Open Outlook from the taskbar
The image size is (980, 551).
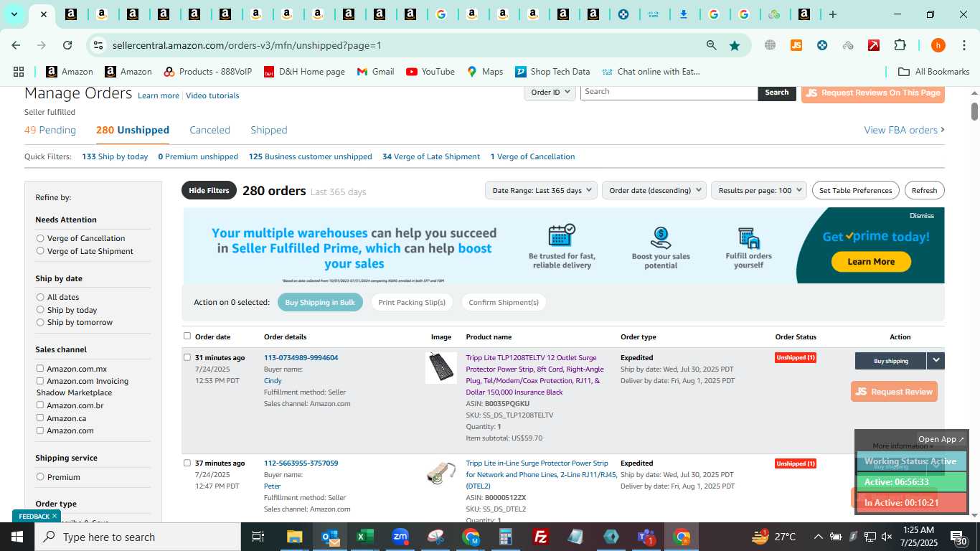coord(330,537)
